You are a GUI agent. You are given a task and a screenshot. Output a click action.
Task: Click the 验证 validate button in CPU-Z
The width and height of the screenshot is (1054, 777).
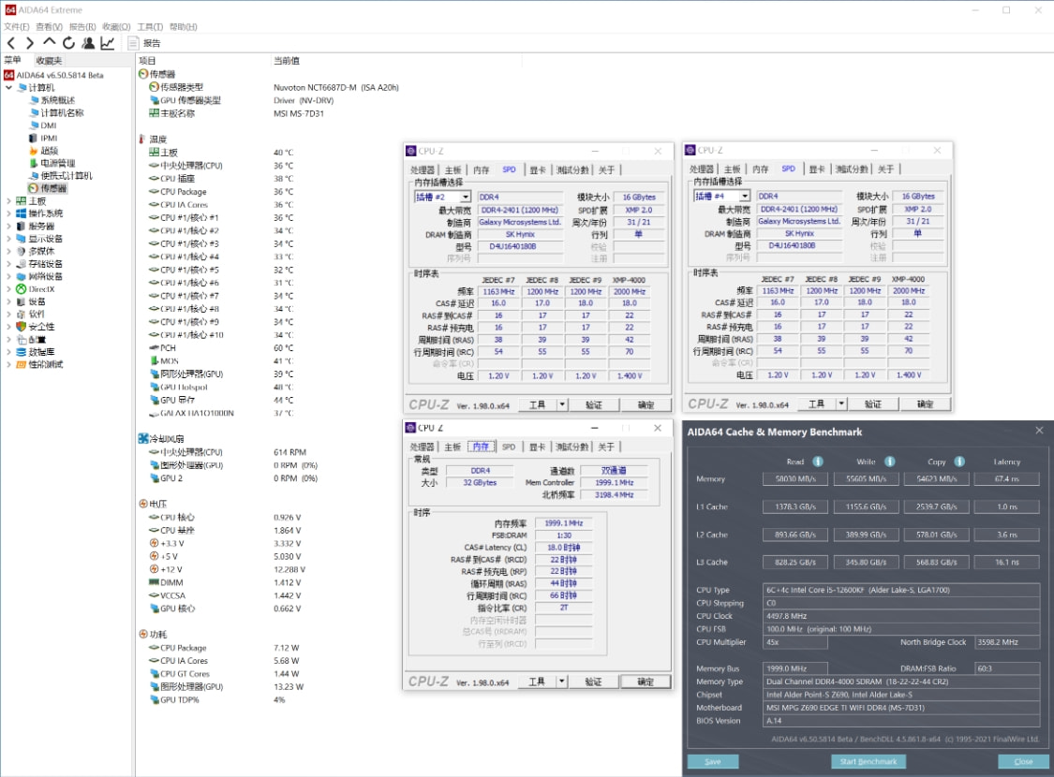click(596, 403)
